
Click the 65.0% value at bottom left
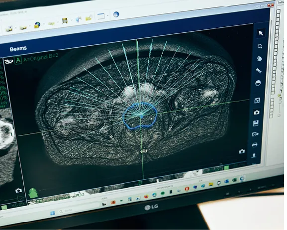[19, 205]
